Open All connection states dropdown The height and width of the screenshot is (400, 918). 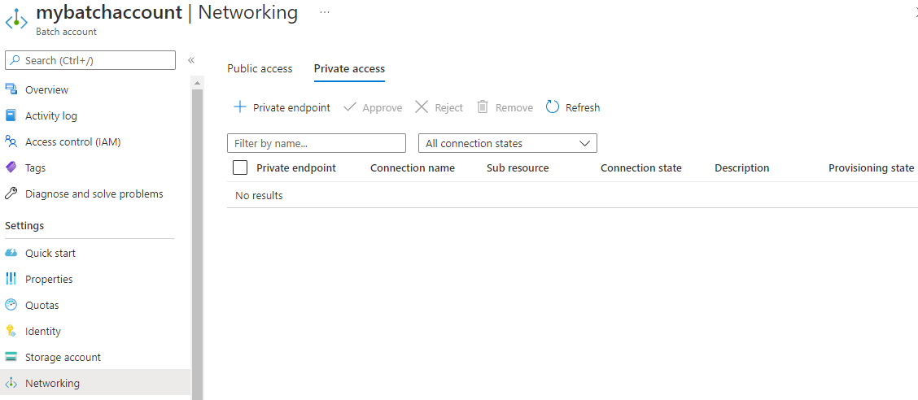508,143
